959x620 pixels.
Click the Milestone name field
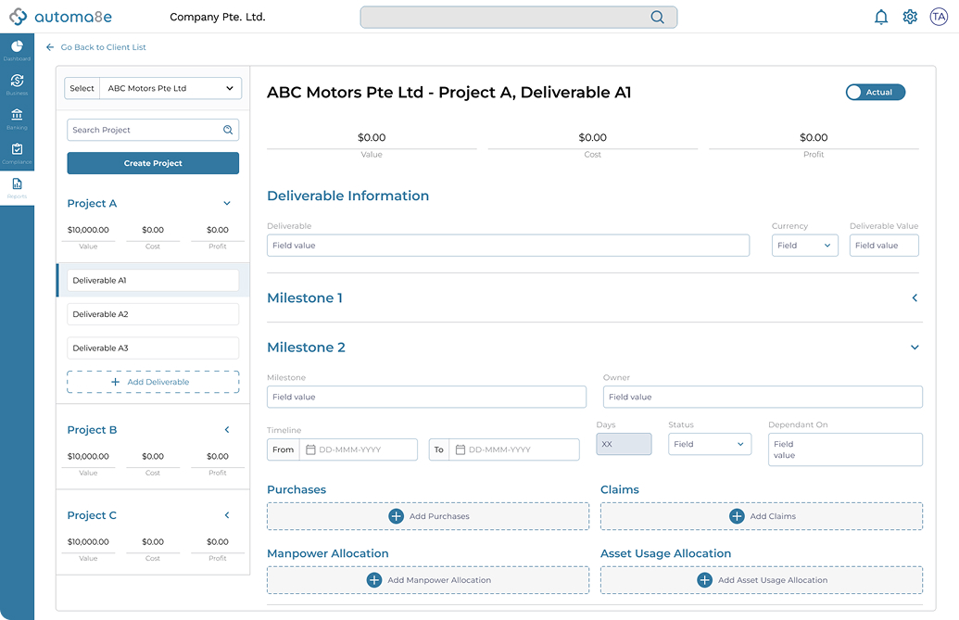point(426,397)
